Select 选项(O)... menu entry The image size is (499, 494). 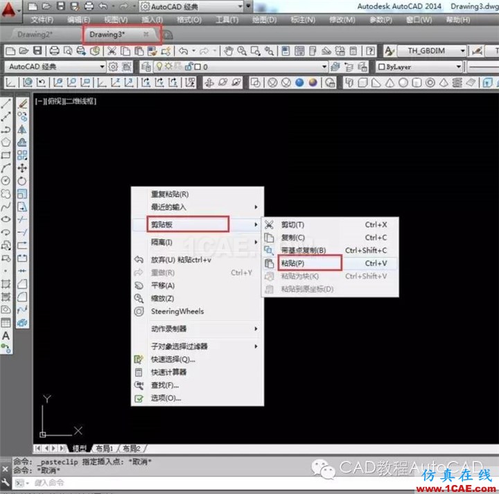[x=198, y=398]
